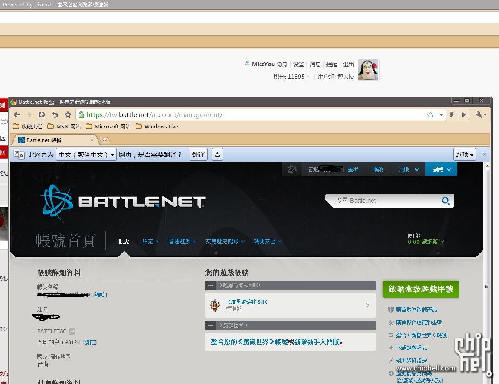This screenshot has width=499, height=384.
Task: Click the Diablo III game icon
Action: (215, 305)
